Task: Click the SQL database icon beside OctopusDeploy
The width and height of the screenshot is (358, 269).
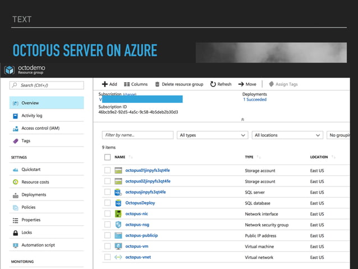Action: click(x=118, y=203)
